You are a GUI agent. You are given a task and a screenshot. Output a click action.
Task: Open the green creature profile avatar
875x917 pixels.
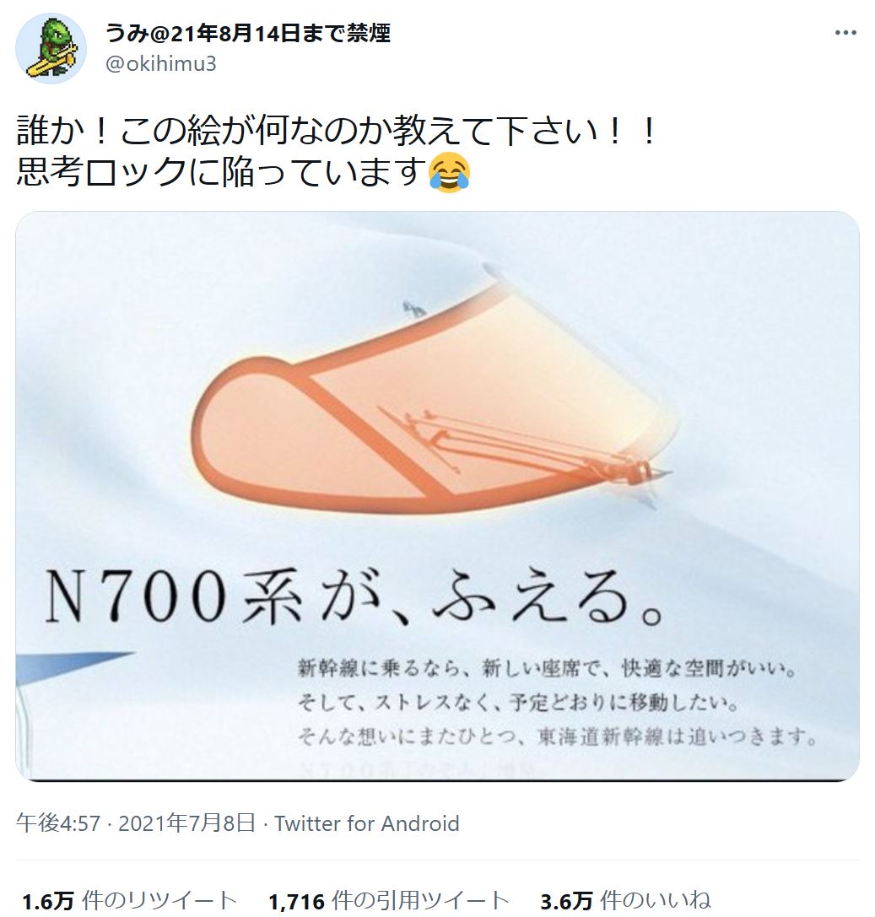(x=51, y=49)
